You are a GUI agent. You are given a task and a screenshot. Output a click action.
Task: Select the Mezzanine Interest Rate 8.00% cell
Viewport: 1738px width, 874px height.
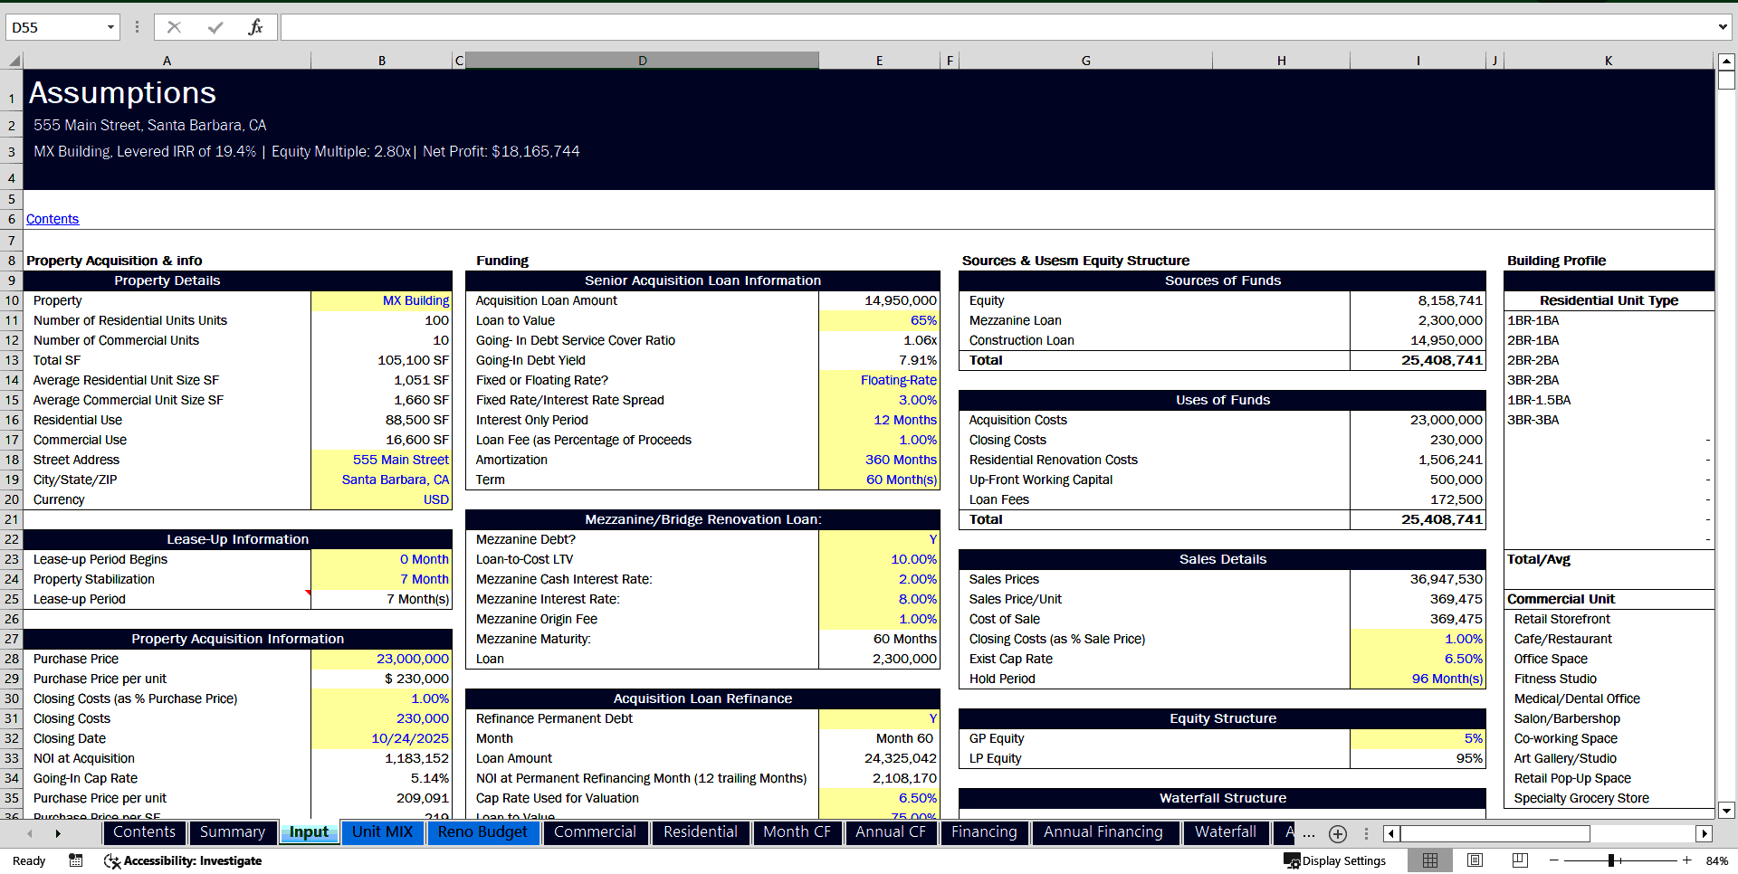[x=879, y=599]
